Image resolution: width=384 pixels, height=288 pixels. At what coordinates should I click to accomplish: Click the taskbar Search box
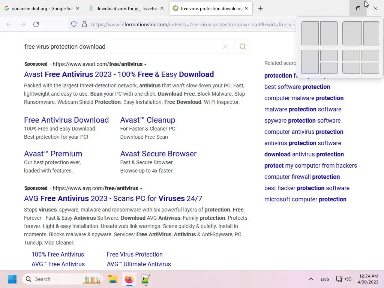63,279
